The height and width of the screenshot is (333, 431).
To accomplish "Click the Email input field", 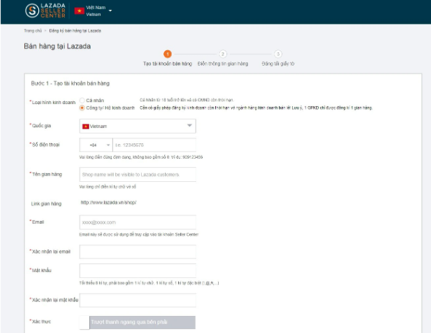I will [x=138, y=222].
